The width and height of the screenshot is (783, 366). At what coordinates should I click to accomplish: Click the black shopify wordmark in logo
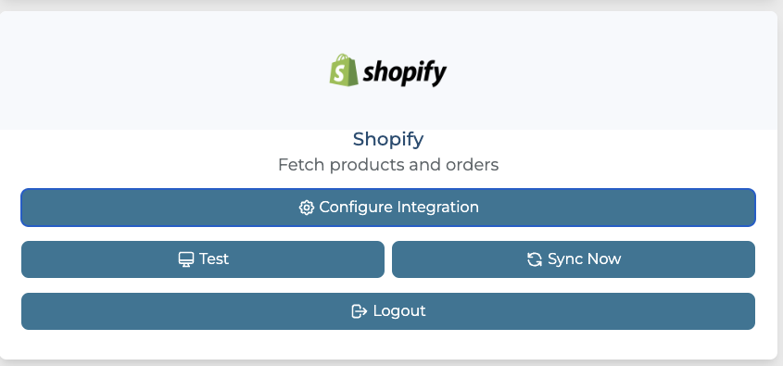(405, 74)
